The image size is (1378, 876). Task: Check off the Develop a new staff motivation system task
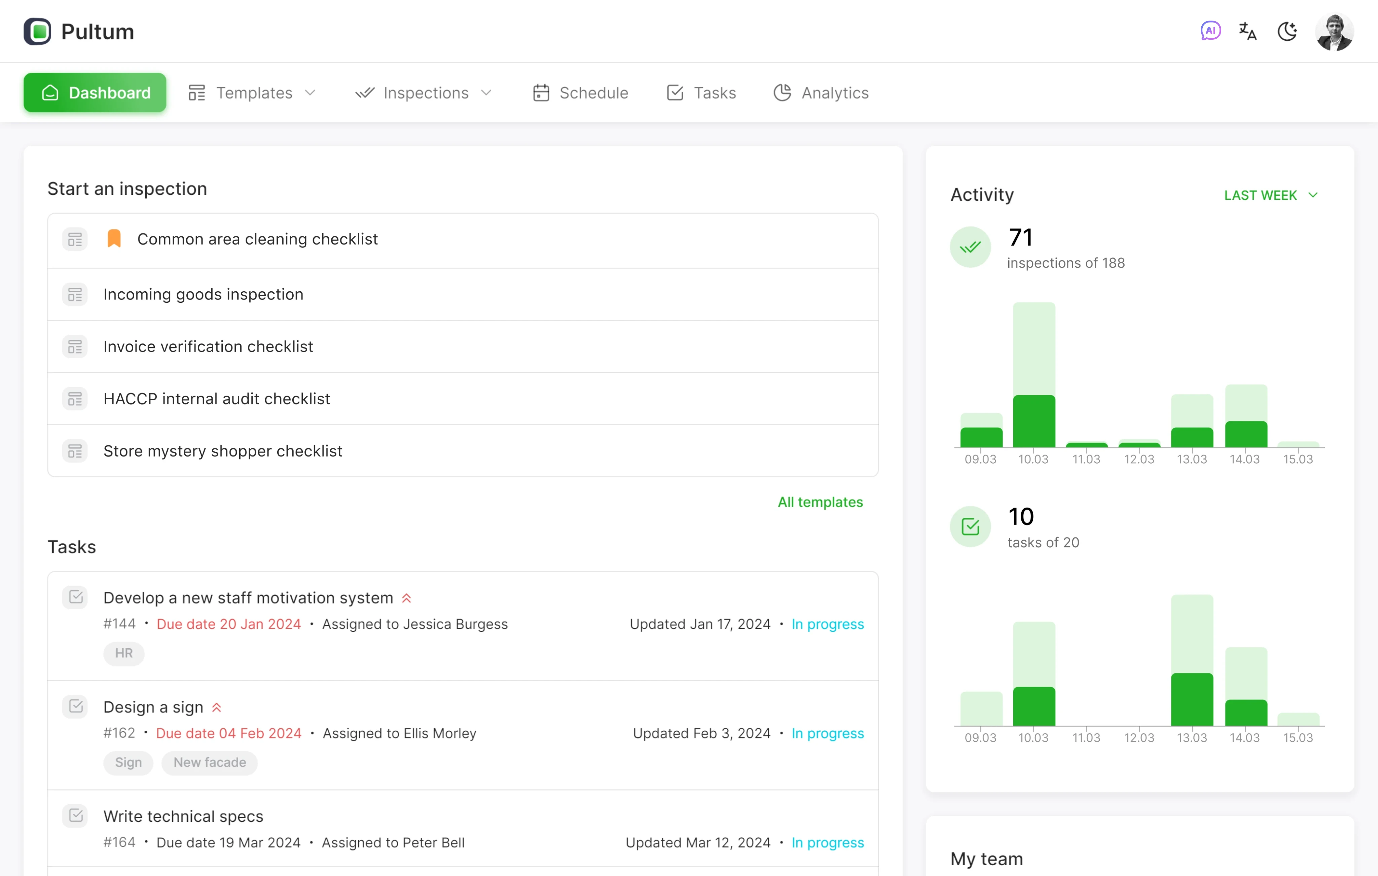[x=75, y=597]
